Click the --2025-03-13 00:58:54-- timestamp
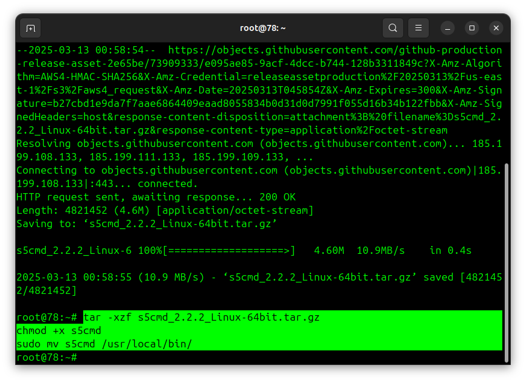The image size is (526, 382). (86, 50)
